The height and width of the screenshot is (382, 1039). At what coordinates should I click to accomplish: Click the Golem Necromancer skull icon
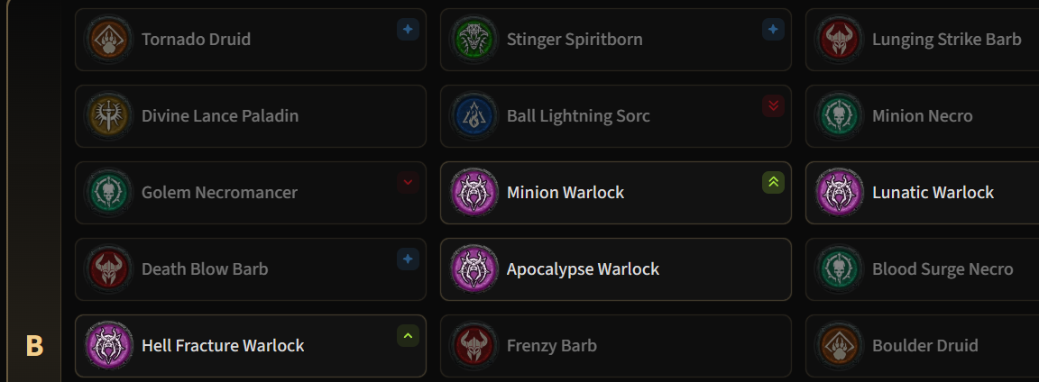point(108,193)
